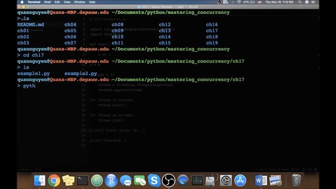The image size is (336, 189).
Task: Click ch04 in the directory listing
Action: (70, 25)
